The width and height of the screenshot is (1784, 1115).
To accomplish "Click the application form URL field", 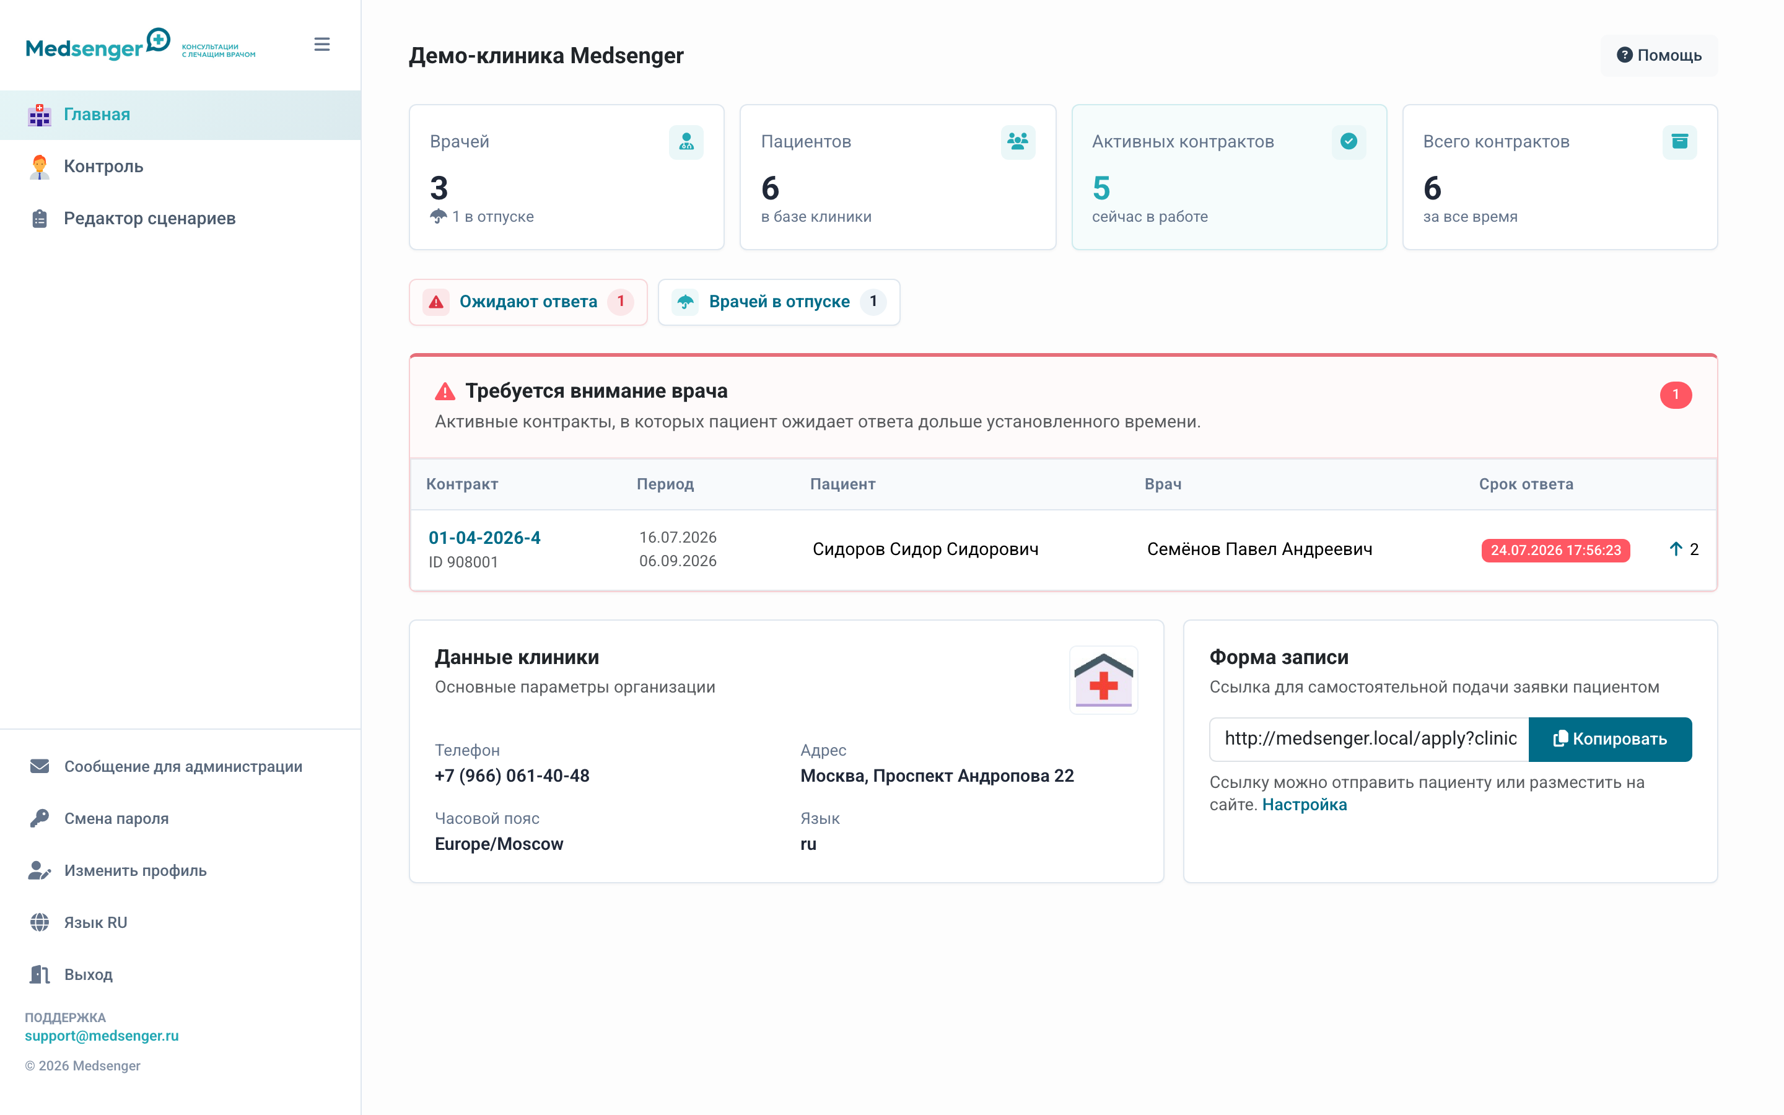I will [1369, 739].
